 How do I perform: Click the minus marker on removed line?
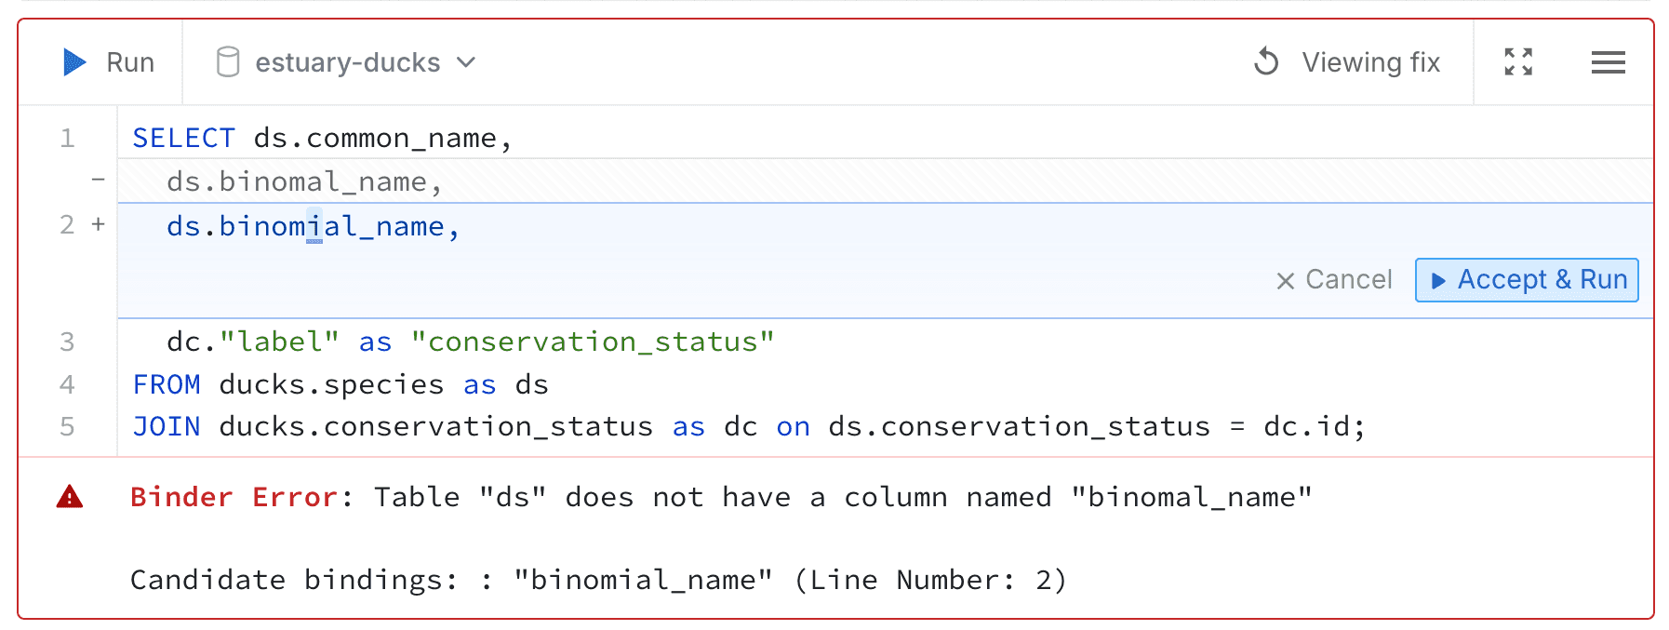(x=98, y=180)
